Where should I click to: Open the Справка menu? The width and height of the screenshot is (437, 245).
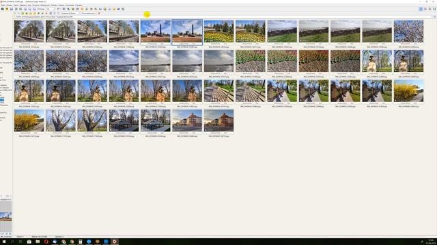pos(79,5)
